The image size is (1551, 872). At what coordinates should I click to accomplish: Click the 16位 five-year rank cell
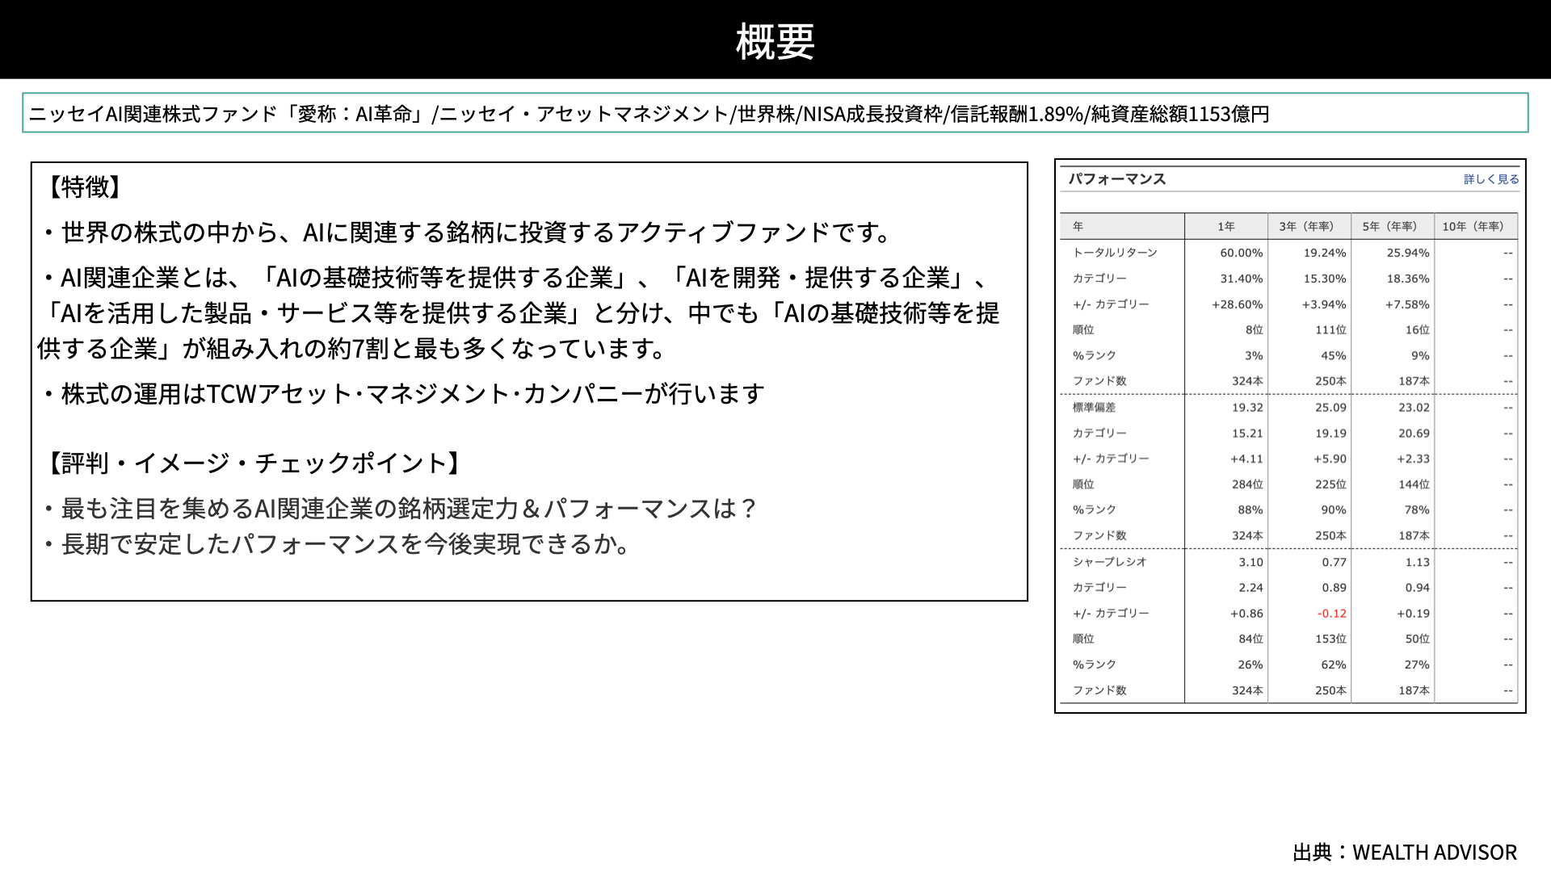tap(1417, 329)
